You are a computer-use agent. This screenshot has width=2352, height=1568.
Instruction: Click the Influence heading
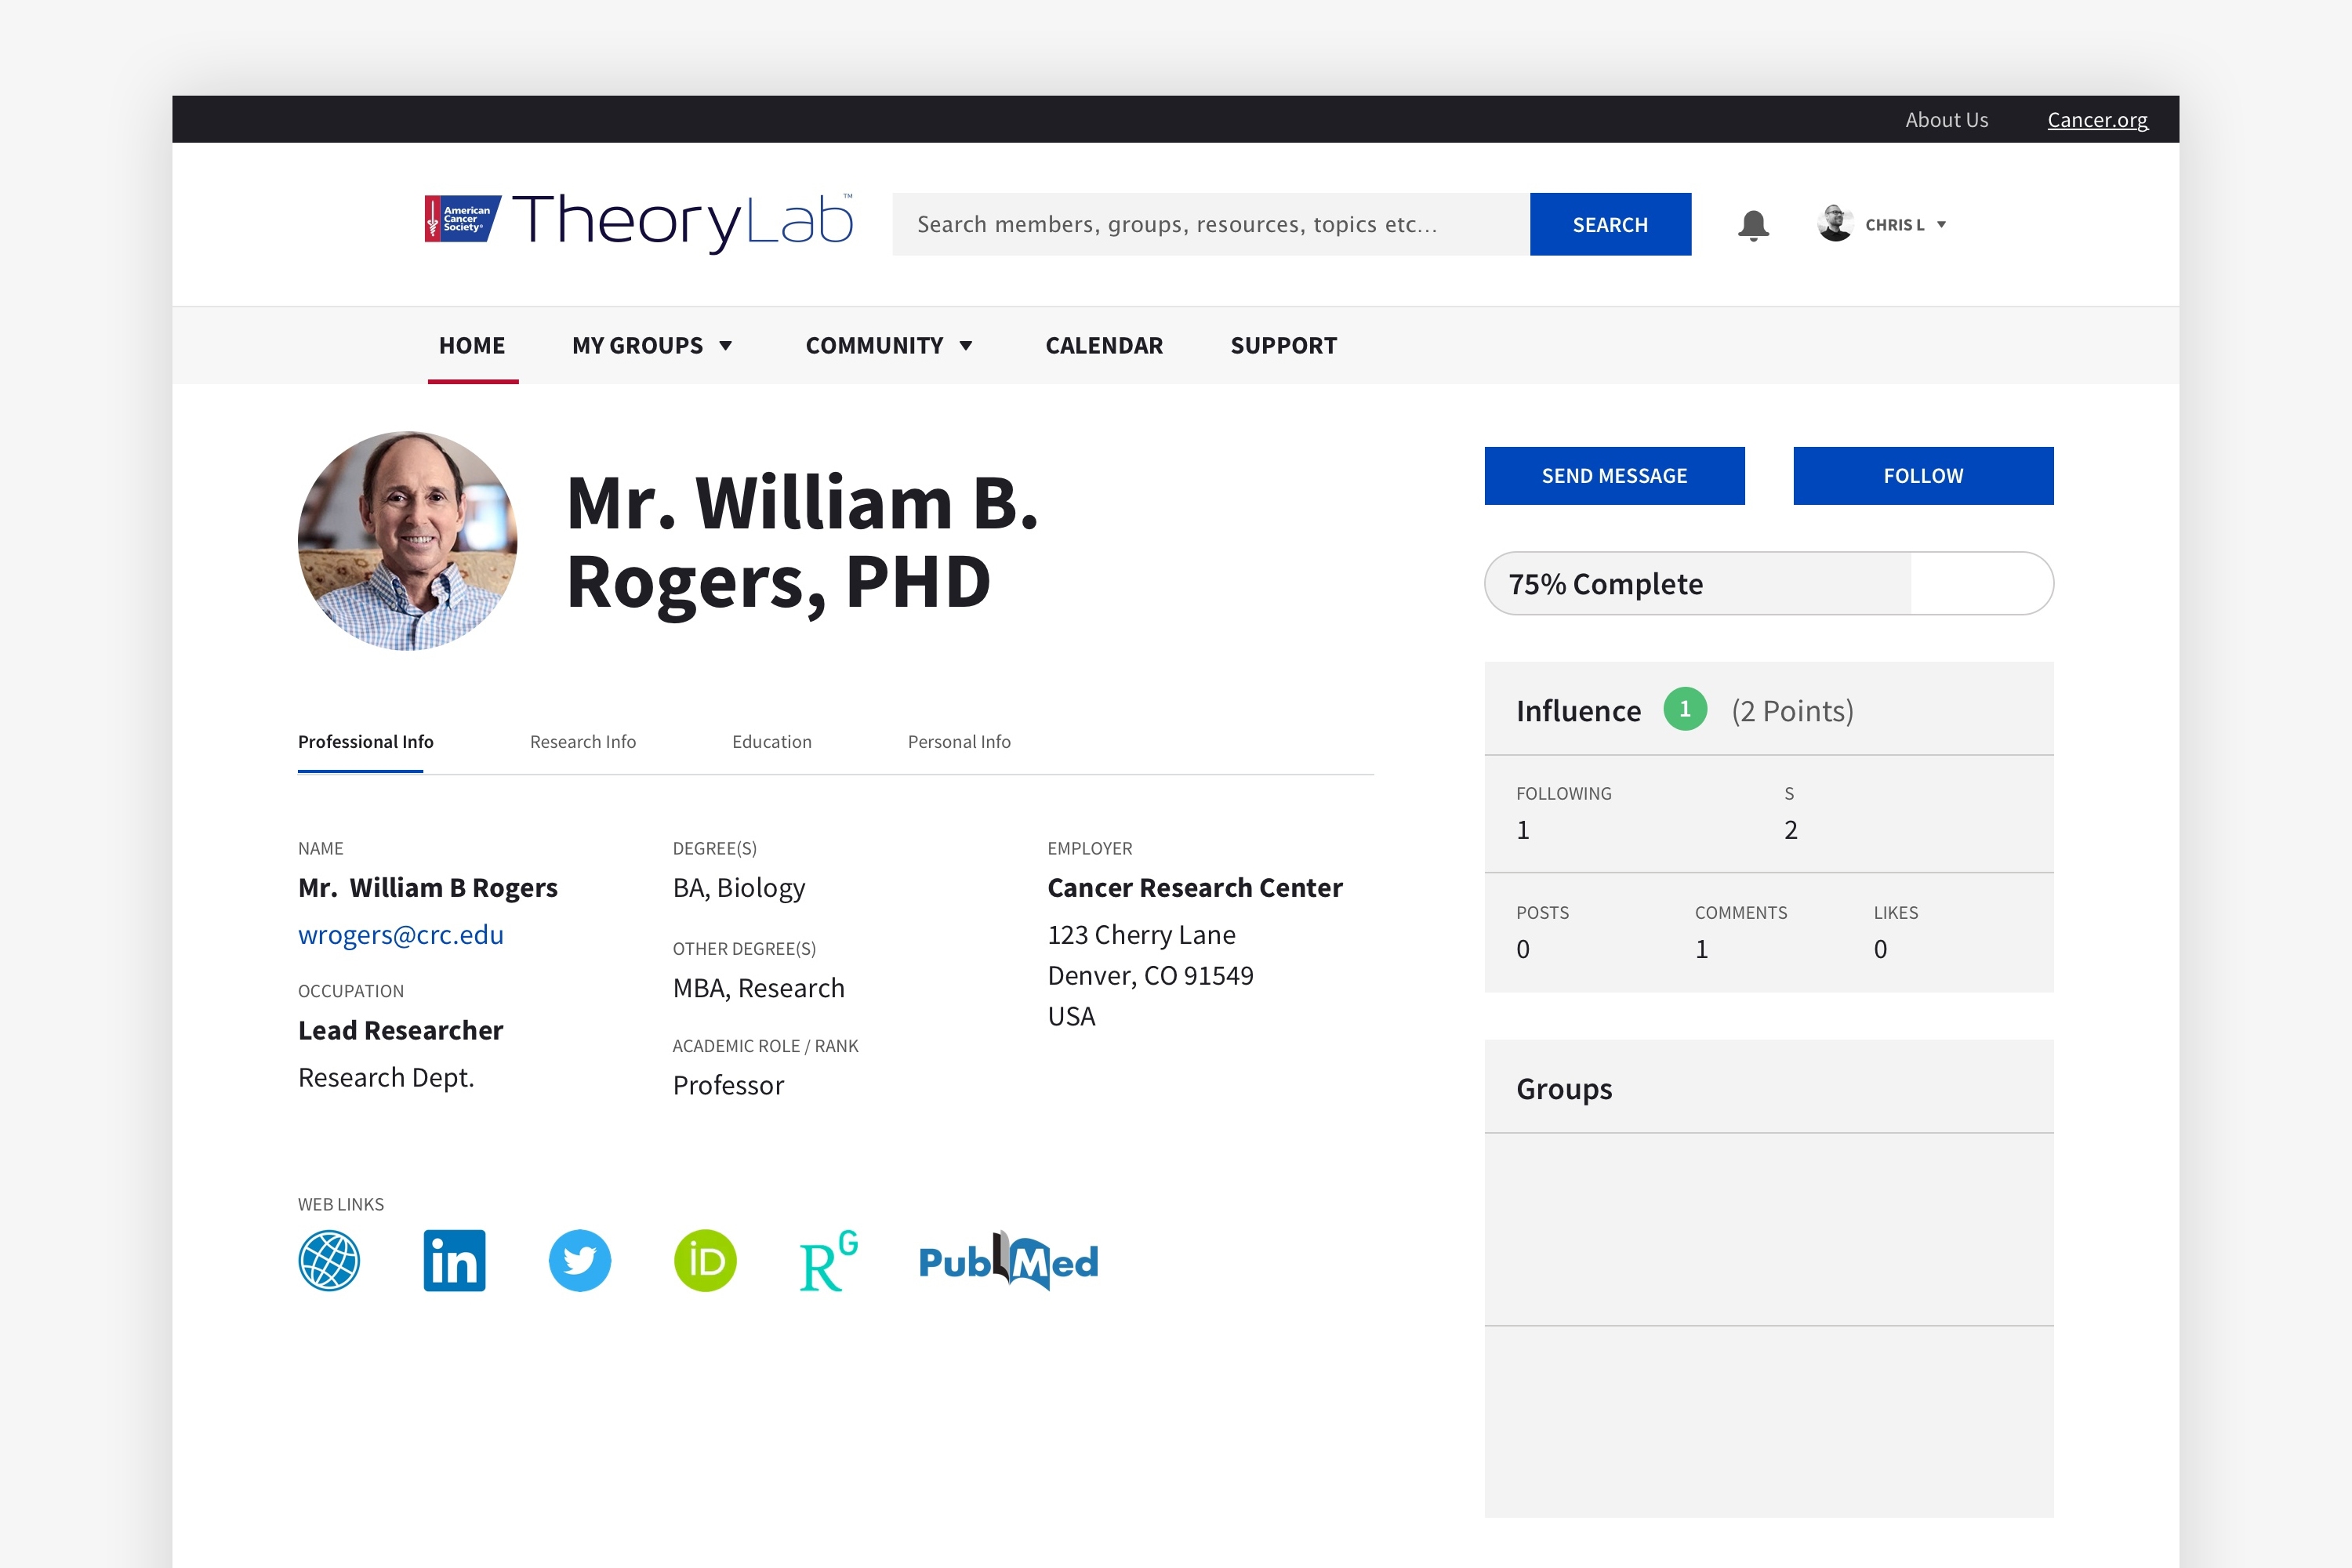coord(1578,711)
